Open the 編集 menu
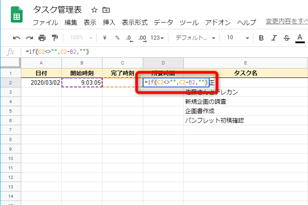Screen dimensions: 308x205 (71, 23)
